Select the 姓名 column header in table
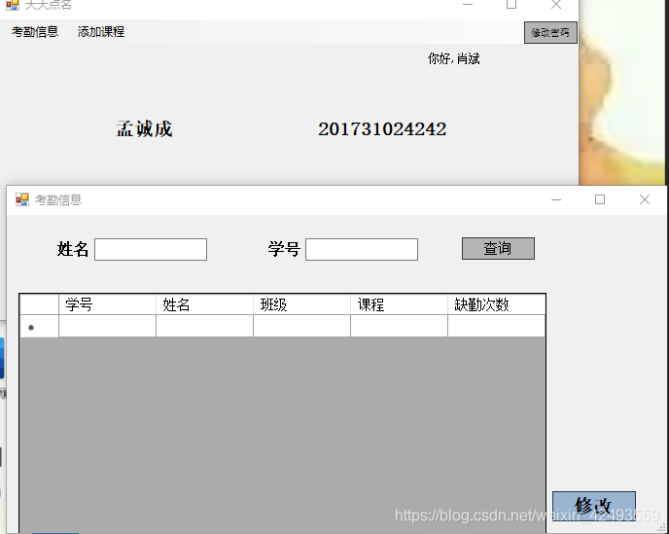Screen dimensions: 669x534 204,304
